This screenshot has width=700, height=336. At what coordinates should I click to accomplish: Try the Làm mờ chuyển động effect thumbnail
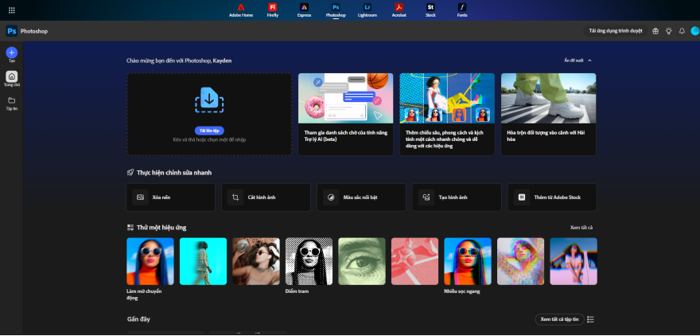coord(150,261)
